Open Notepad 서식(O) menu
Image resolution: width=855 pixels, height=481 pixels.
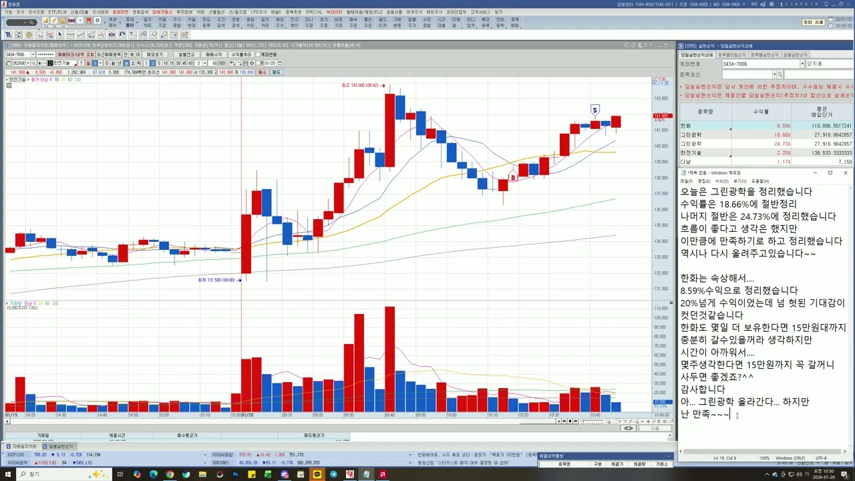pyautogui.click(x=721, y=181)
